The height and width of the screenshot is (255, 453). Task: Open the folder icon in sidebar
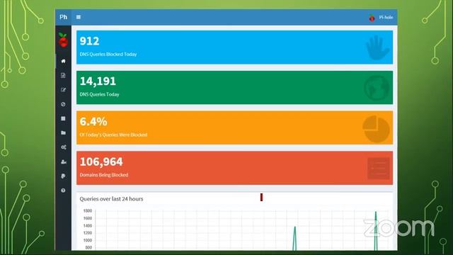point(63,132)
